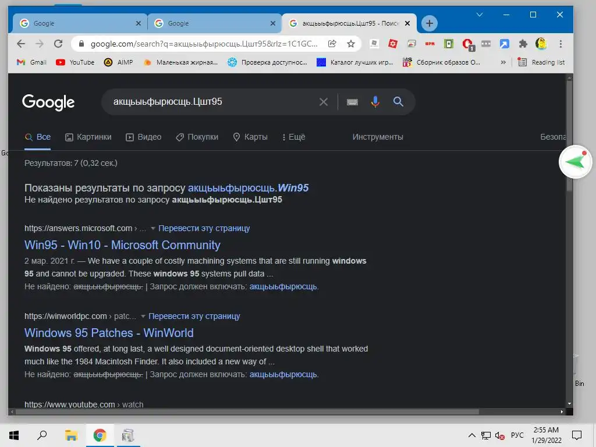
Task: Open the Маленькая жирная bookmark
Action: [180, 62]
